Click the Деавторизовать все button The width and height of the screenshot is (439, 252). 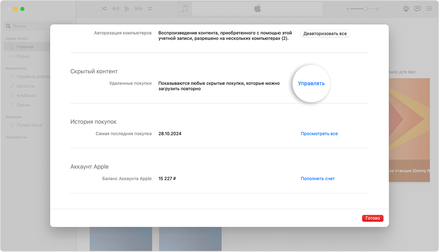pos(325,33)
